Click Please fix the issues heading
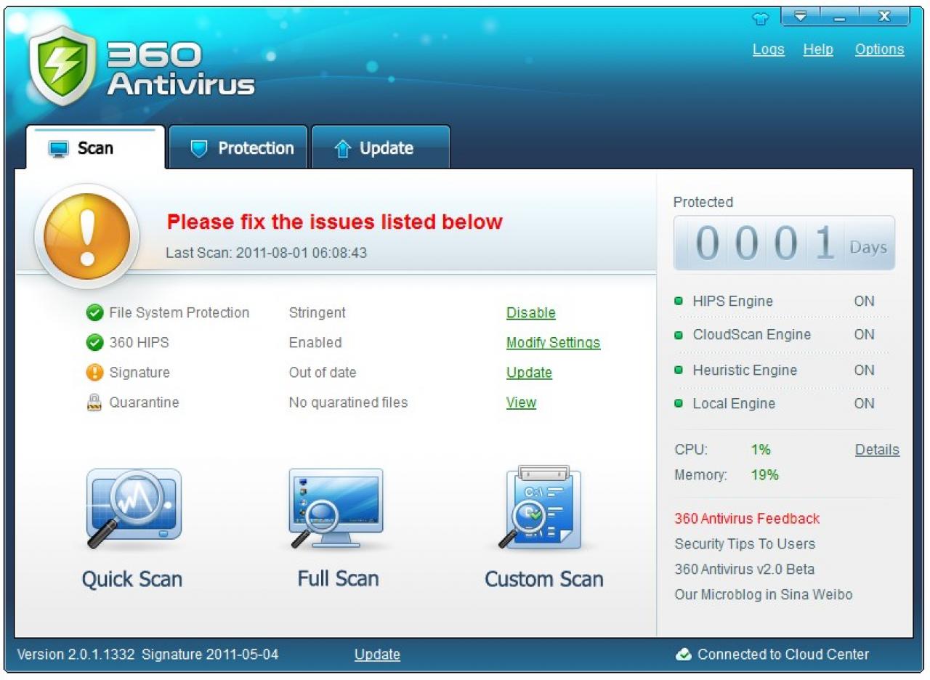The image size is (930, 680). (x=335, y=222)
